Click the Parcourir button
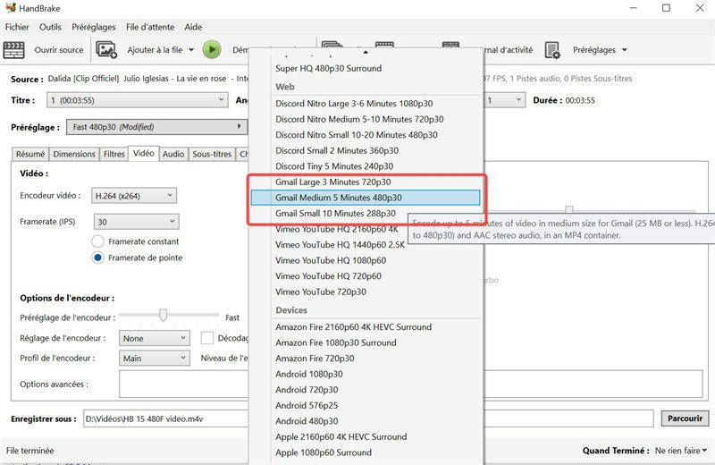Image resolution: width=715 pixels, height=465 pixels. pos(685,418)
